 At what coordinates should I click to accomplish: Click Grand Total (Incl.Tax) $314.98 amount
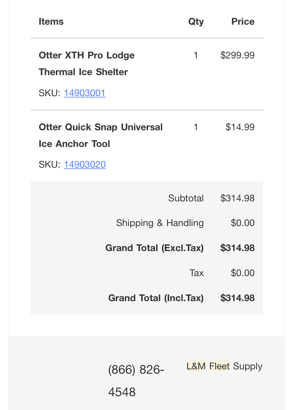(x=237, y=298)
